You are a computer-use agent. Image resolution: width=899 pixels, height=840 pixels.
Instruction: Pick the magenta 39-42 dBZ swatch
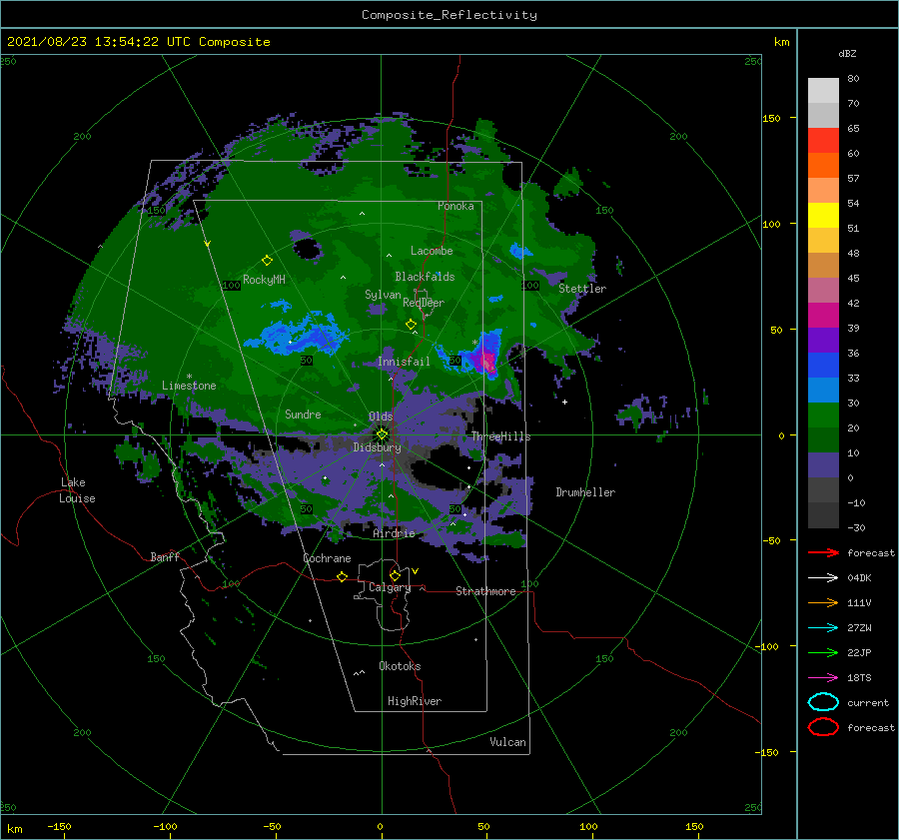(x=823, y=316)
